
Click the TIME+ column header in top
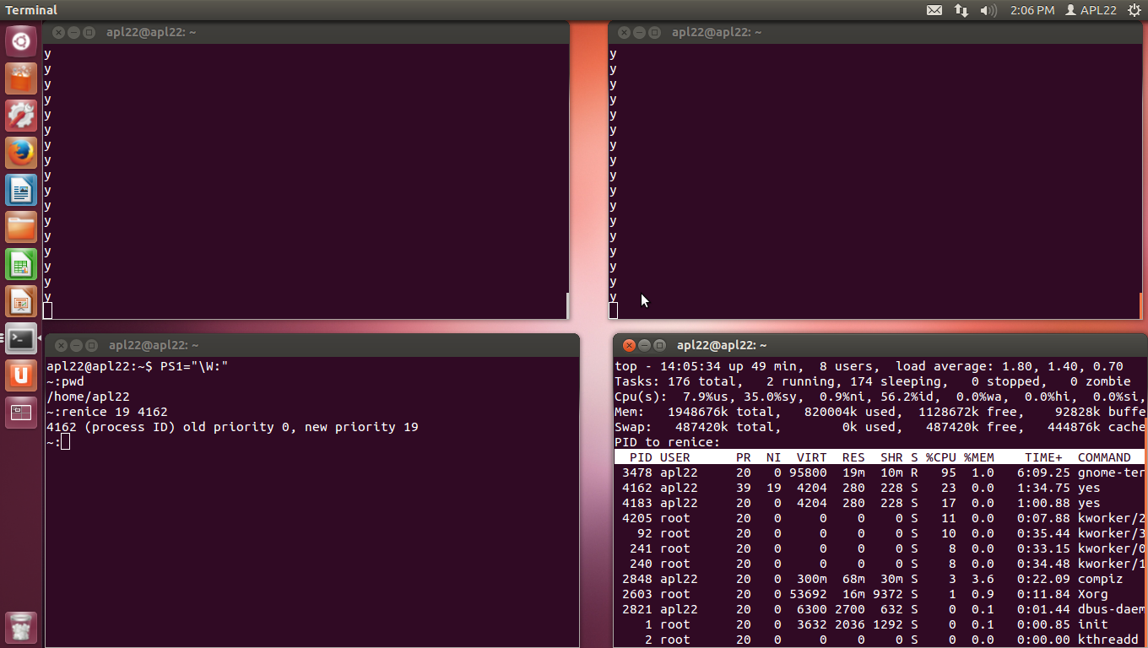click(x=1043, y=457)
